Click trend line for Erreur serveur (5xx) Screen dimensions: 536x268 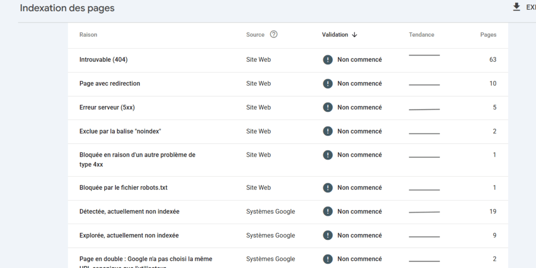coord(424,110)
